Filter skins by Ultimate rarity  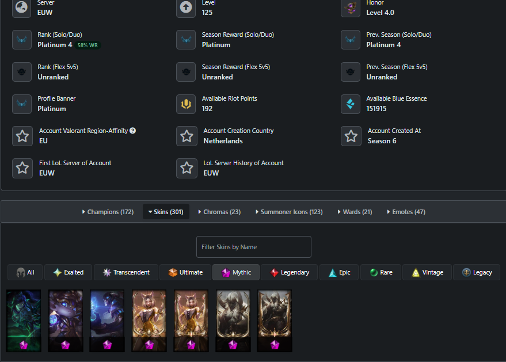coord(185,272)
